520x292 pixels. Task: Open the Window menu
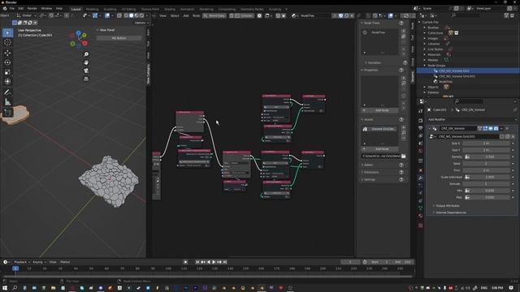[x=46, y=9]
